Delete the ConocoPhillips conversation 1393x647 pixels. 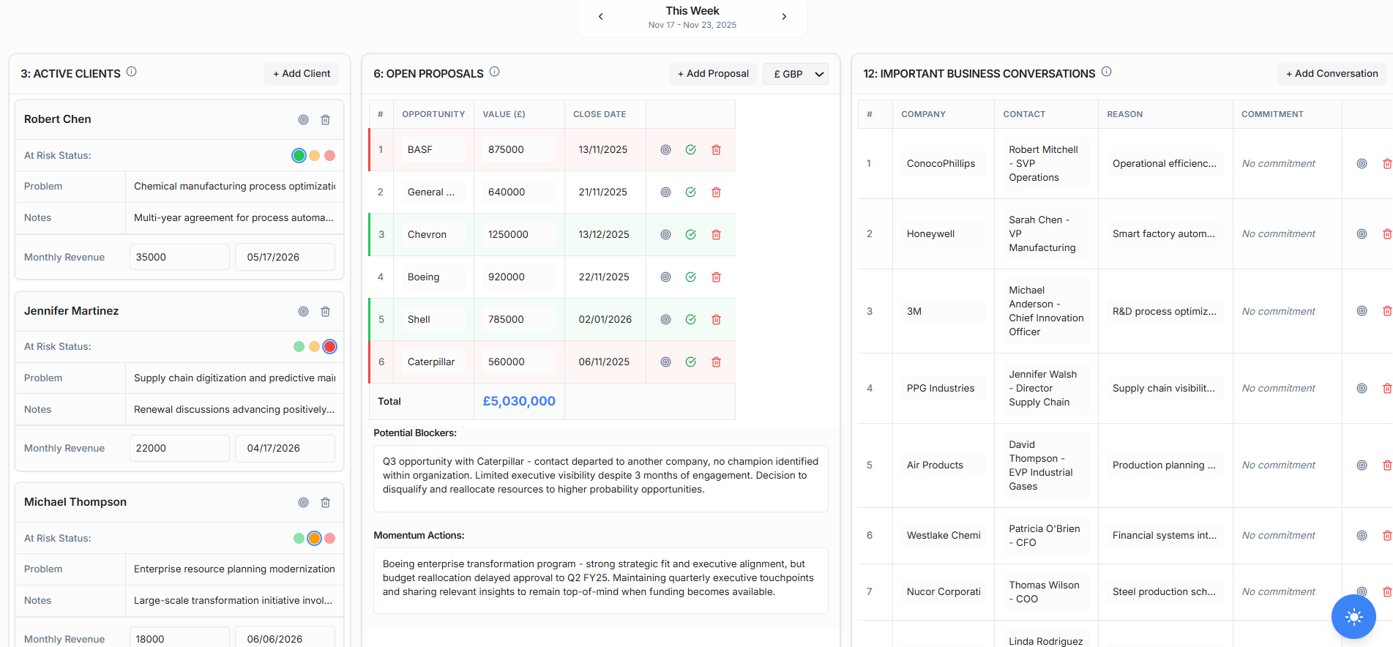click(x=1386, y=164)
